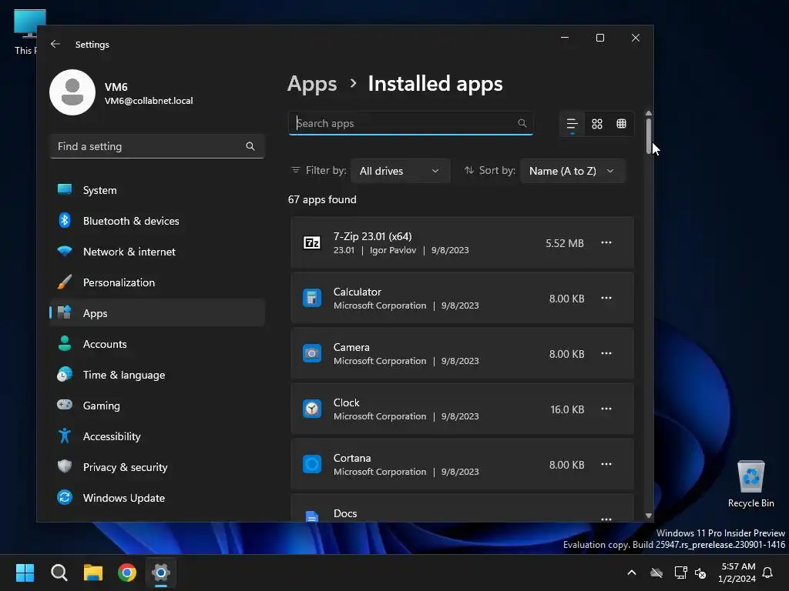The width and height of the screenshot is (789, 591).
Task: Click the search icon in Search apps
Action: pos(522,123)
